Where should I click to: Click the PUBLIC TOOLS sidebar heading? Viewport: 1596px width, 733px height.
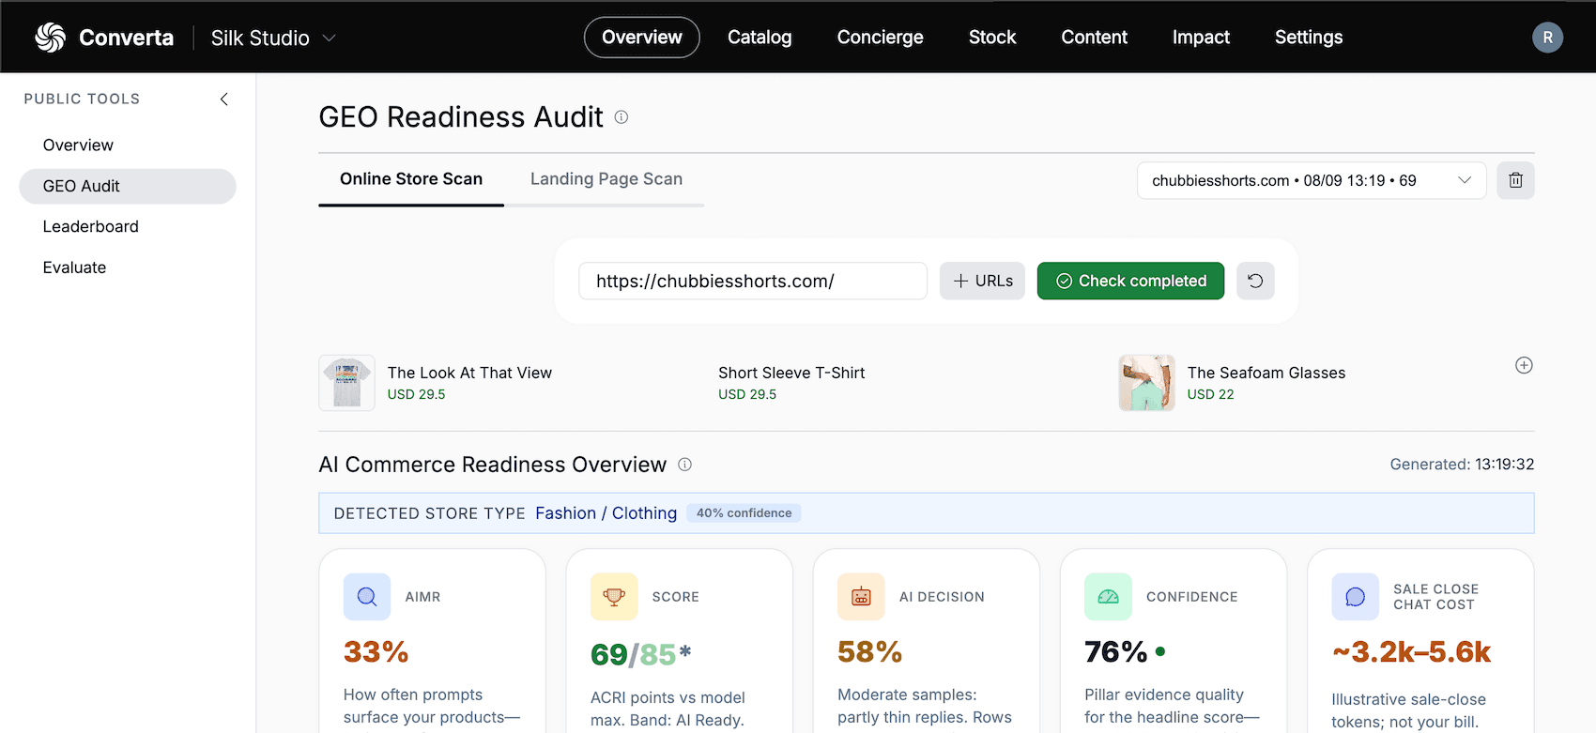82,99
